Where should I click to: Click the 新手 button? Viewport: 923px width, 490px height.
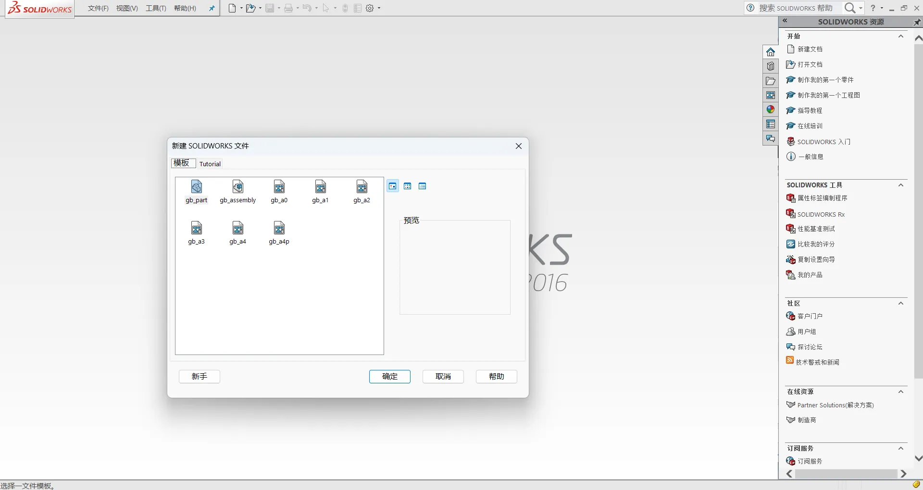(x=200, y=377)
